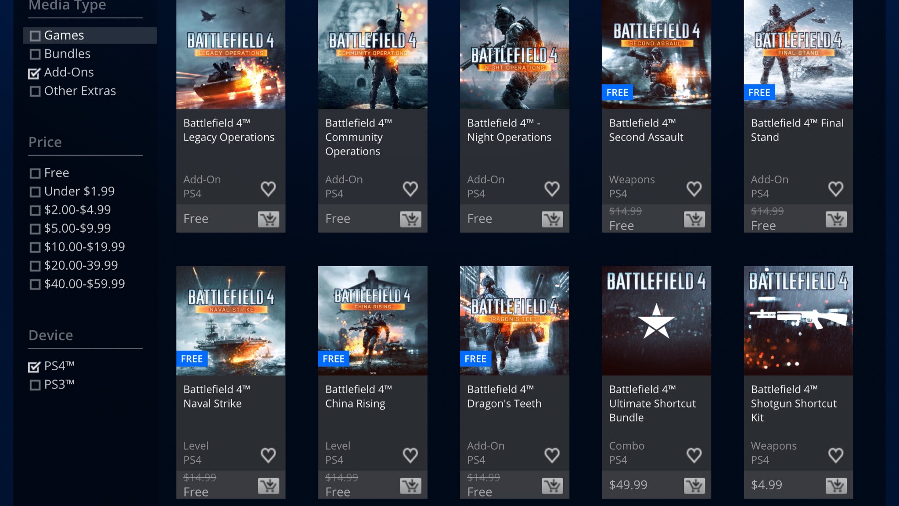Add China Rising to cart
Image resolution: width=899 pixels, height=506 pixels.
(x=411, y=485)
